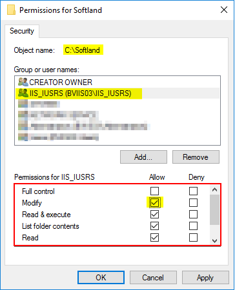The image size is (235, 290).
Task: Close the Permissions for Softland dialog
Action: (224, 10)
